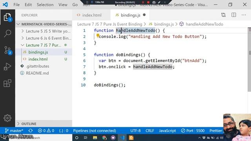
Task: Open Chrome from the taskbar
Action: coord(104,137)
